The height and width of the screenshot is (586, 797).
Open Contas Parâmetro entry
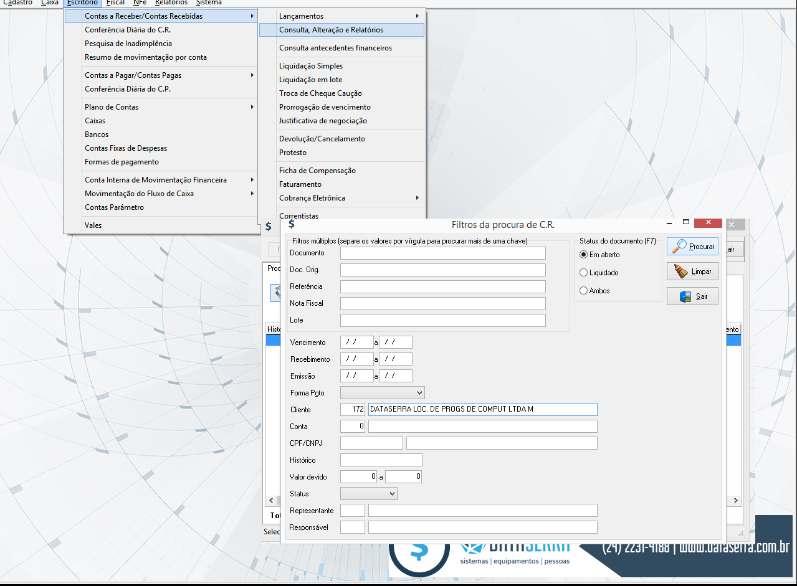[x=161, y=207]
